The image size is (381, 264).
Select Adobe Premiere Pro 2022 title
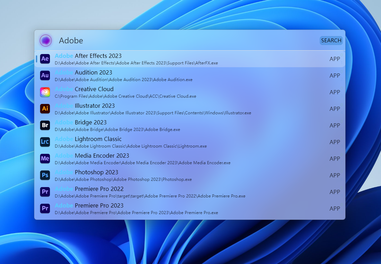point(89,189)
